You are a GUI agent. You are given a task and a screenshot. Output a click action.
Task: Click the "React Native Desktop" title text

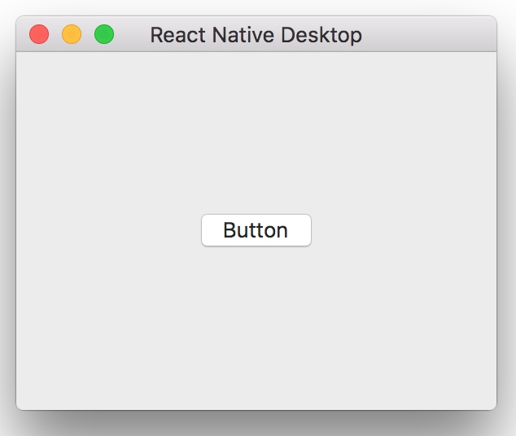tap(256, 35)
